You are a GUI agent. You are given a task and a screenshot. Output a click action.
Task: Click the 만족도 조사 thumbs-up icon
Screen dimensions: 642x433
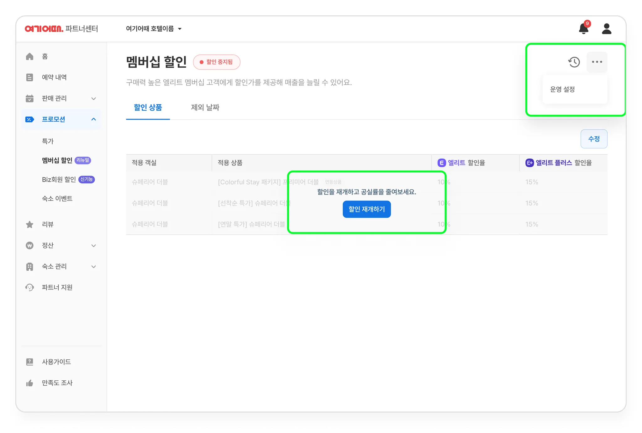point(29,383)
